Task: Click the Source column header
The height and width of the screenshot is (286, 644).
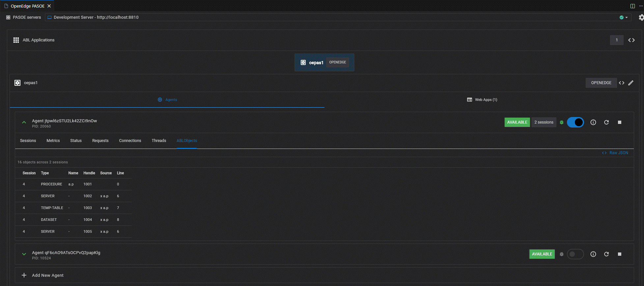Action: pos(106,173)
